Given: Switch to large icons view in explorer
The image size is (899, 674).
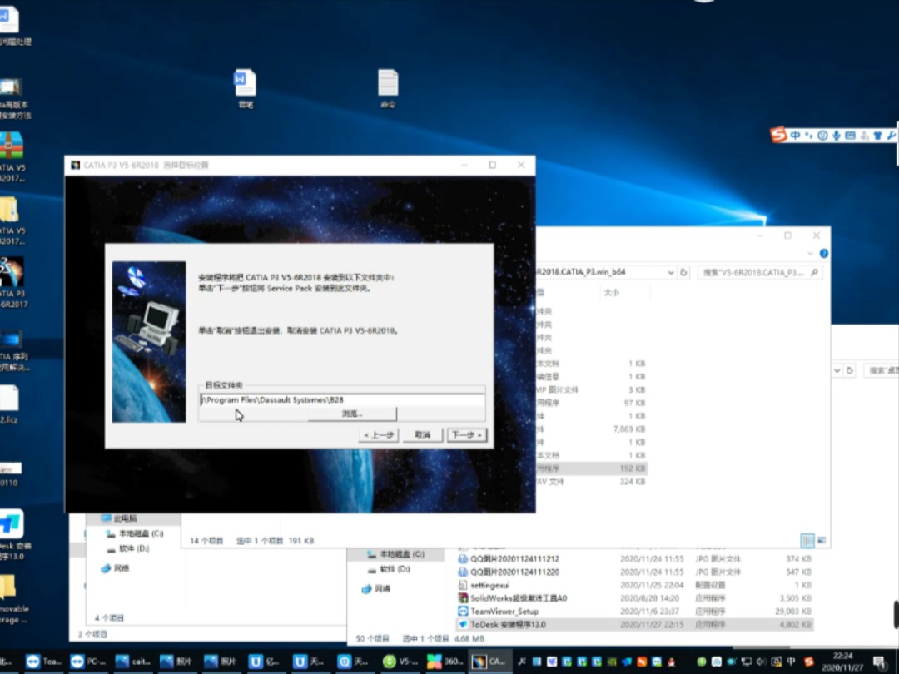Looking at the screenshot, I should pos(821,541).
